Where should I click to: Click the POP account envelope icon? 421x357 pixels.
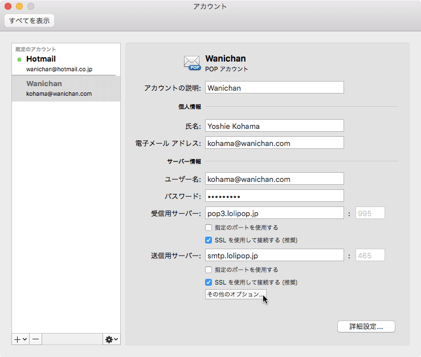pos(192,63)
